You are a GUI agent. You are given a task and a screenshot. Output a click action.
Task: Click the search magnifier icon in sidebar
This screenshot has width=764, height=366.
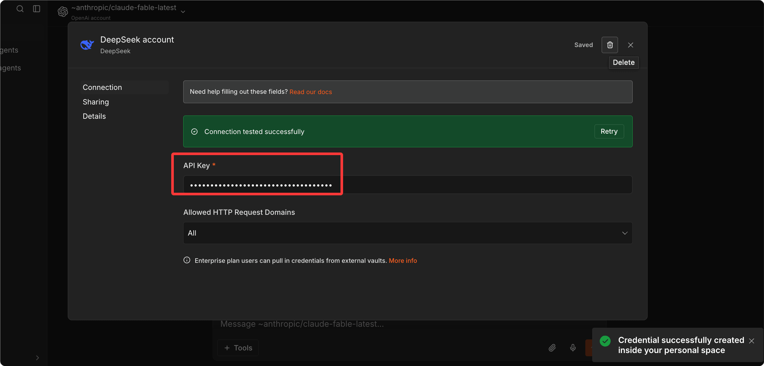click(x=20, y=9)
